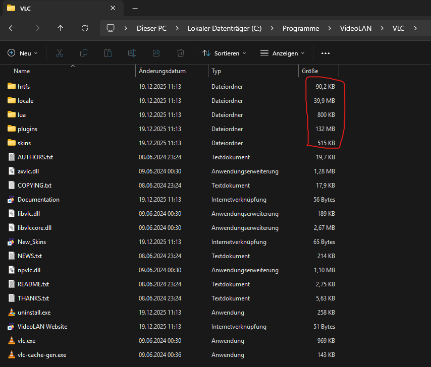The height and width of the screenshot is (367, 431).
Task: Close the VLC tab
Action: pyautogui.click(x=113, y=8)
